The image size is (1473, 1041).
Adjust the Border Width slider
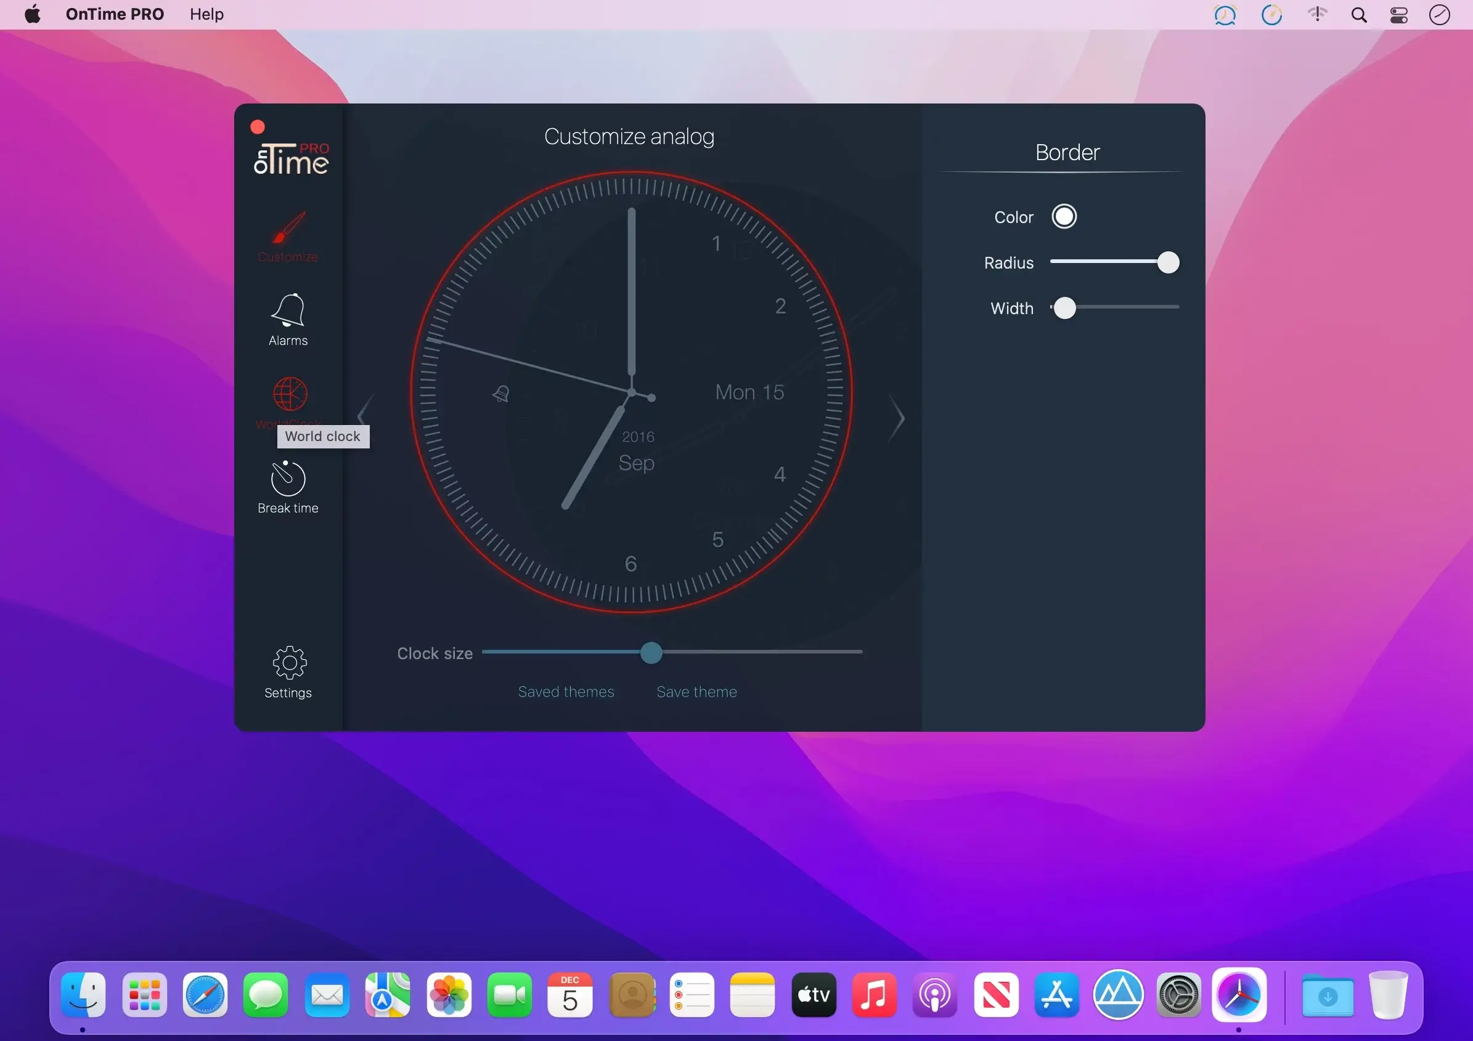click(1114, 308)
